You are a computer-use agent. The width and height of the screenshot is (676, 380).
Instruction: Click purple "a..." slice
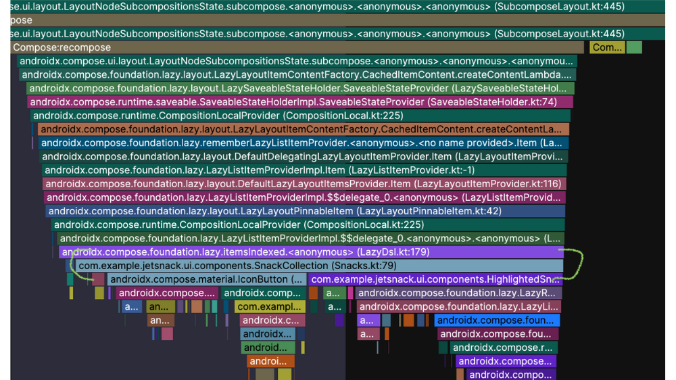coord(368,320)
